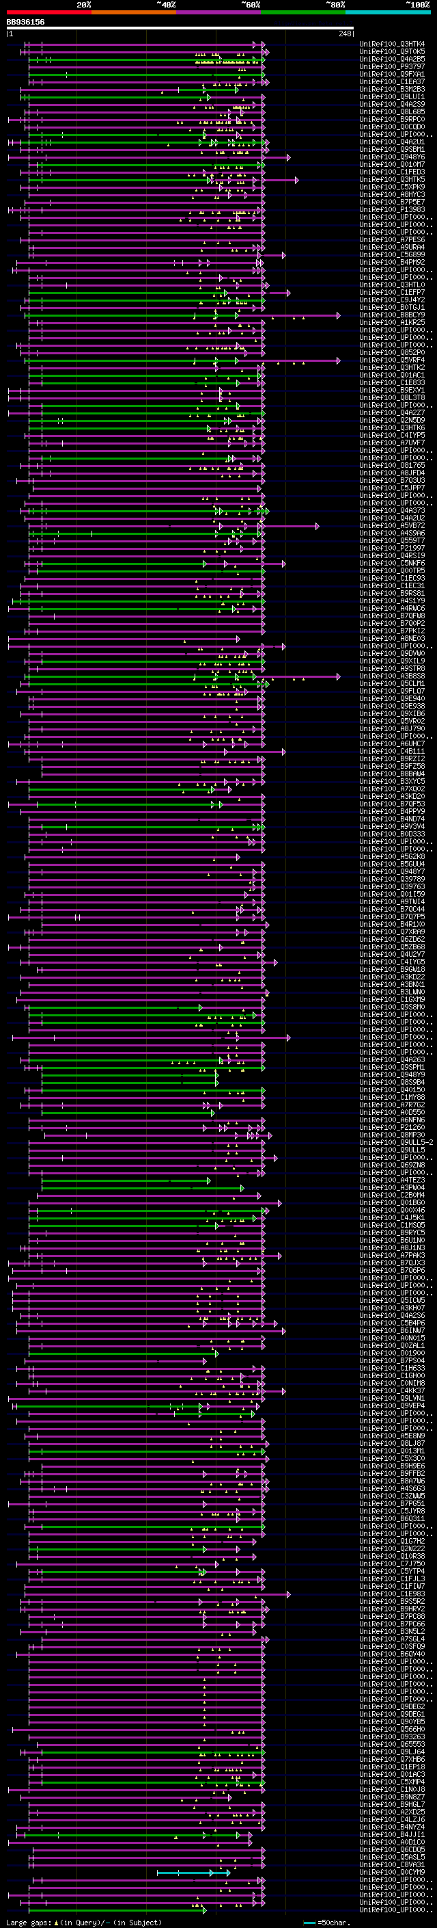Click hit label UniRef100_A4S1Y9
Image resolution: width=437 pixels, height=1928 pixels.
pos(392,600)
